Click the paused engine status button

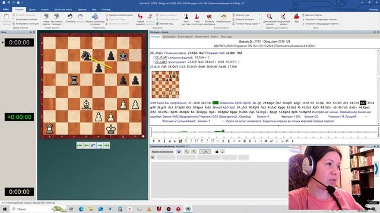click(162, 151)
